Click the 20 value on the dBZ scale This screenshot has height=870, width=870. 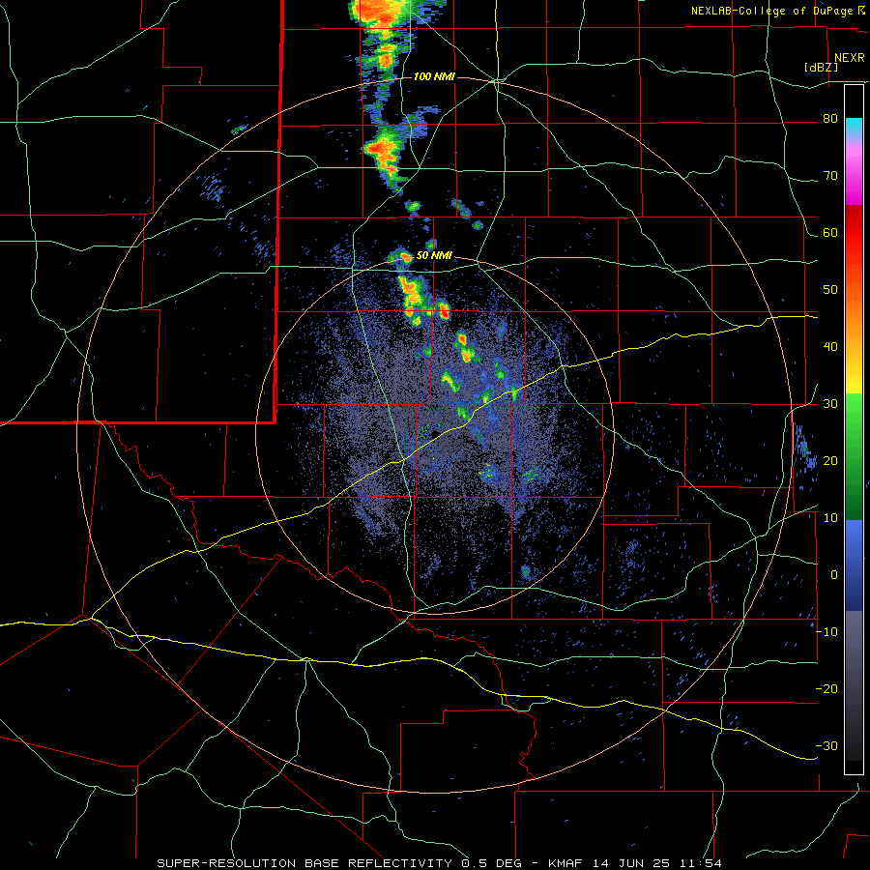pyautogui.click(x=830, y=460)
